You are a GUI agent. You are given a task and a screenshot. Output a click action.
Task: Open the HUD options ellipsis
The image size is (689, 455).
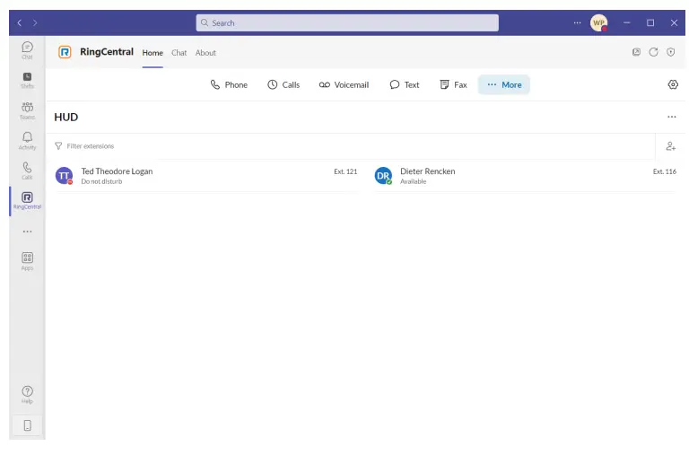click(671, 117)
